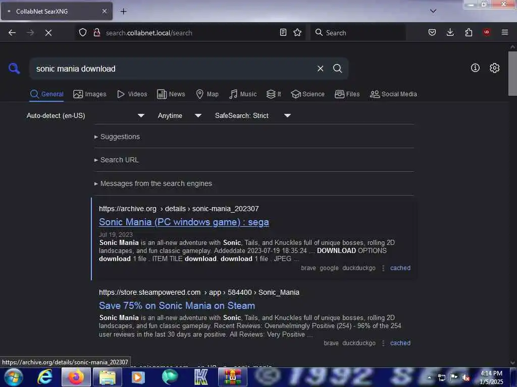Open the Firefox downloads arrow icon
This screenshot has height=387, width=517.
[450, 32]
